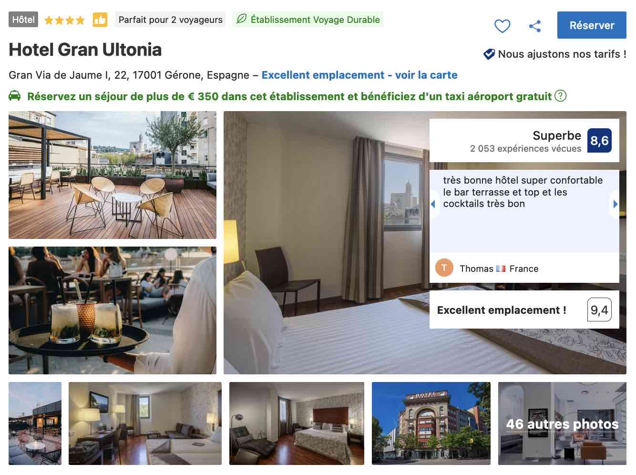View 46 autres photos gallery
The width and height of the screenshot is (636, 475).
(x=562, y=423)
